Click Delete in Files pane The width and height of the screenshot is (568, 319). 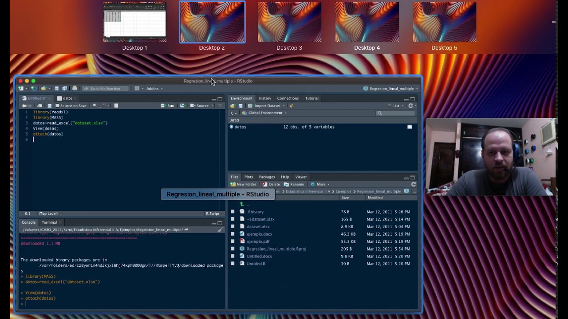tap(271, 184)
